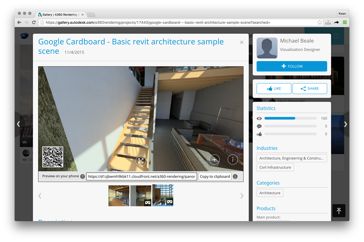Bookmark page with the star icon
The image size is (364, 242).
click(320, 22)
